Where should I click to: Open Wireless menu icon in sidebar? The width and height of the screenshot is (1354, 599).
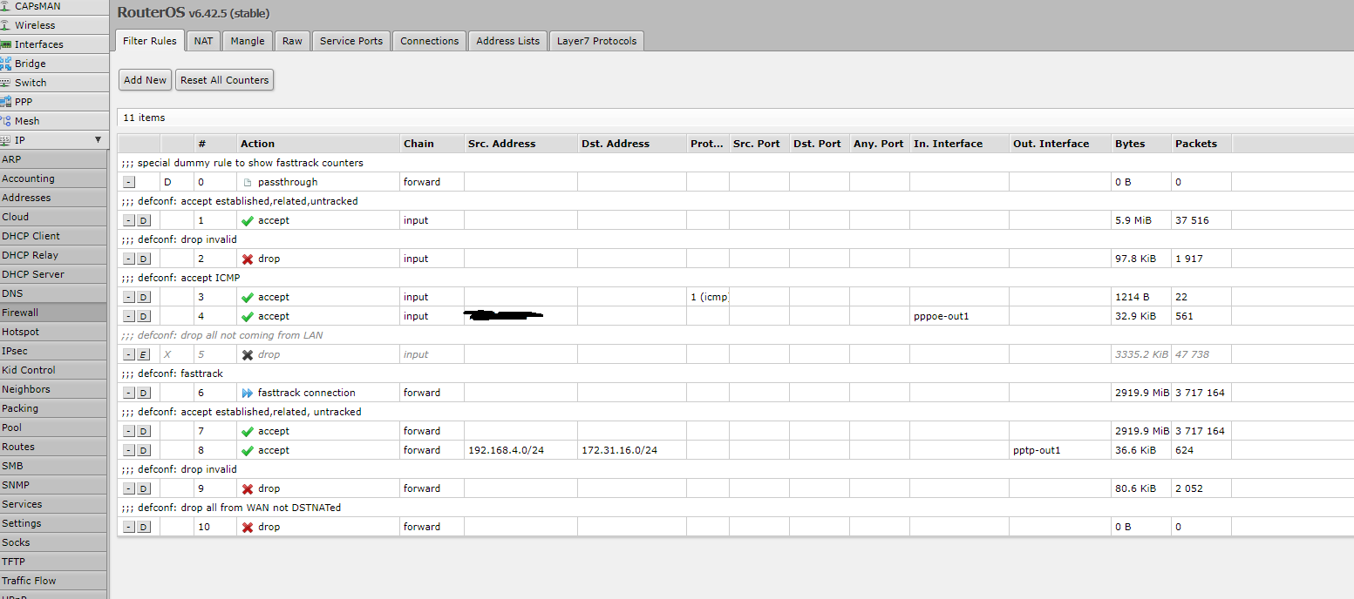point(6,25)
